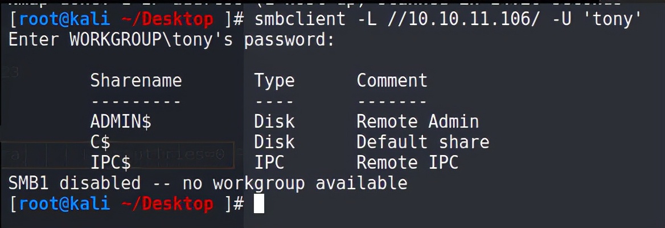Viewport: 665px width, 228px height.
Task: Click the "SMB1 disabled" message line
Action: 208,183
